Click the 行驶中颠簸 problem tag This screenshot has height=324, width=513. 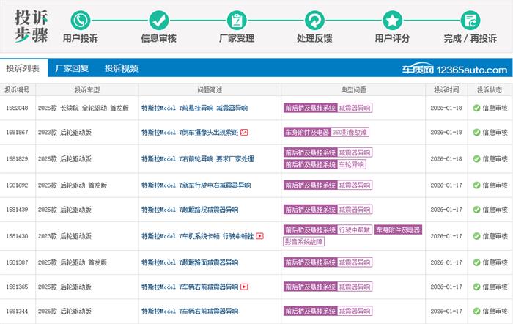[x=355, y=230]
